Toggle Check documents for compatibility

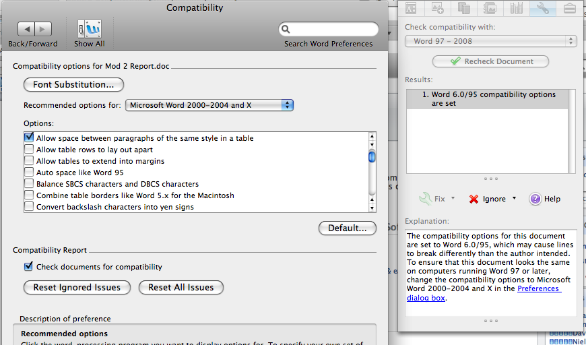[x=29, y=267]
